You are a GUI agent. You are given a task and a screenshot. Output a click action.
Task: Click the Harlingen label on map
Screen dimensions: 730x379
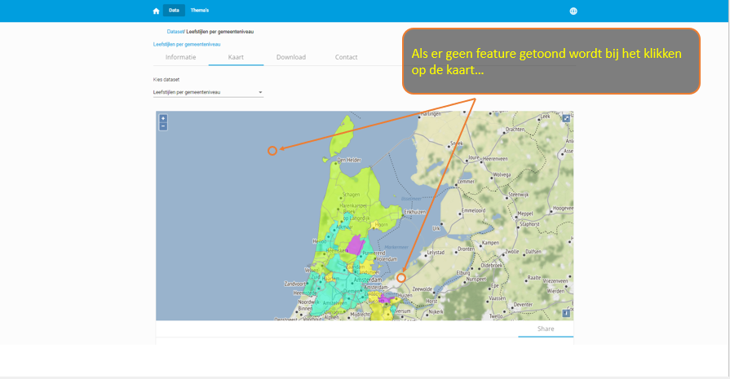tap(431, 113)
